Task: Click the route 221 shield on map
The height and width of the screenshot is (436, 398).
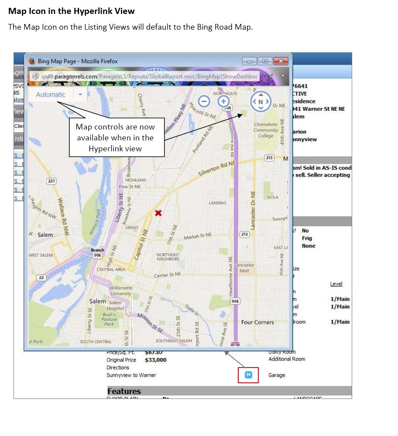Action: tap(51, 181)
